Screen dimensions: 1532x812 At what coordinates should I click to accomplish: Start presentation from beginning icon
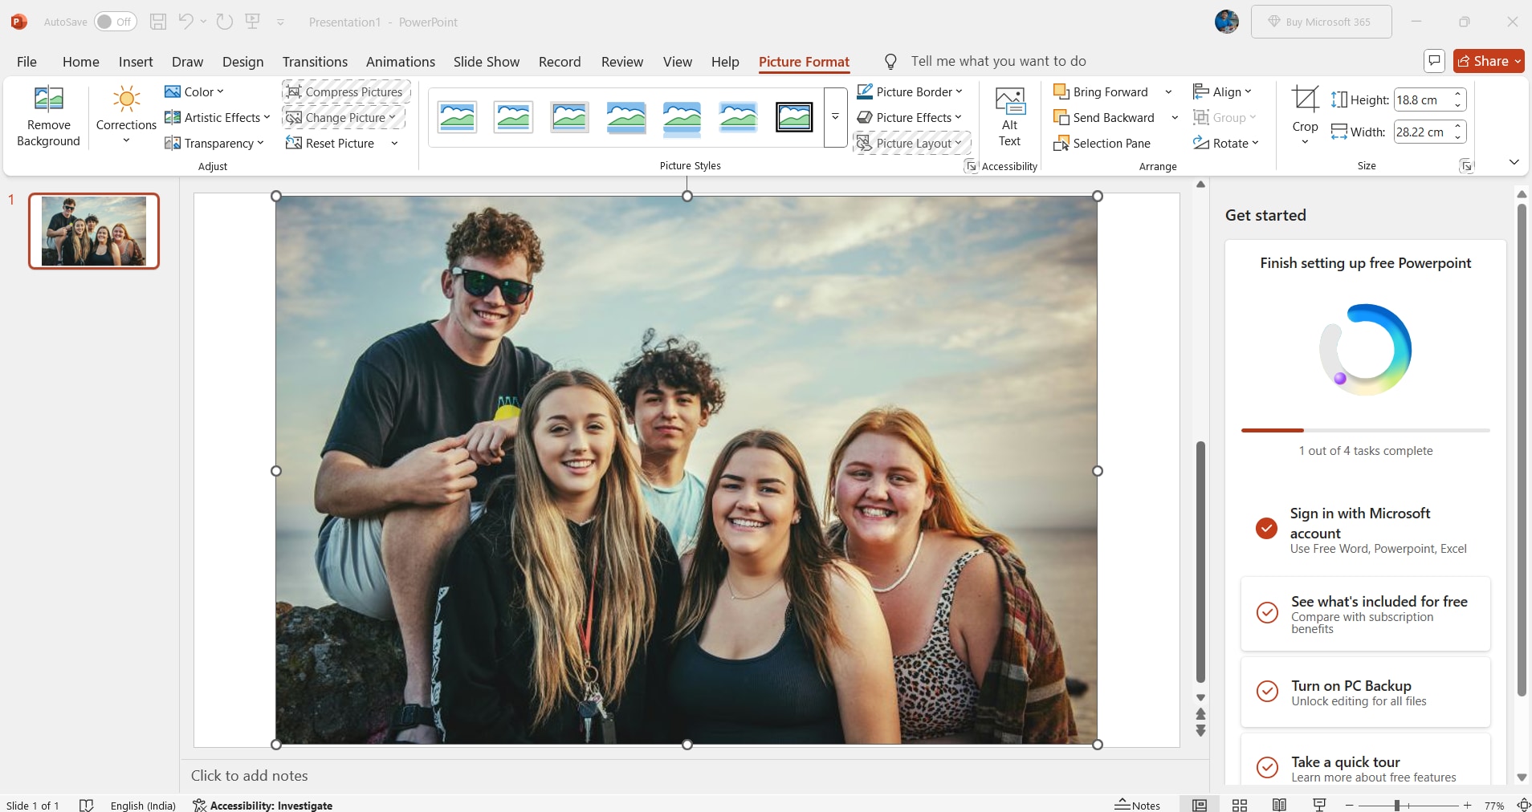(253, 22)
